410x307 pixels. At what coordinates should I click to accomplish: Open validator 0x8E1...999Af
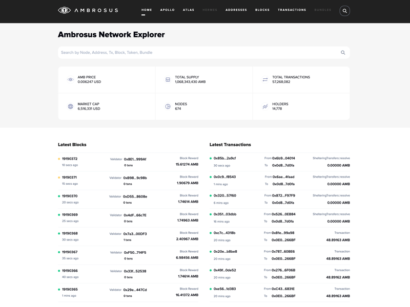pos(135,159)
